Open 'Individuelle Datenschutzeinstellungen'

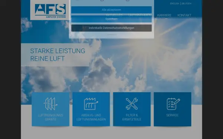[x=111, y=28]
